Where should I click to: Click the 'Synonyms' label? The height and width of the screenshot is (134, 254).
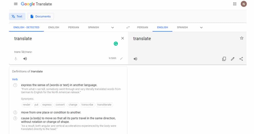[x=27, y=99]
